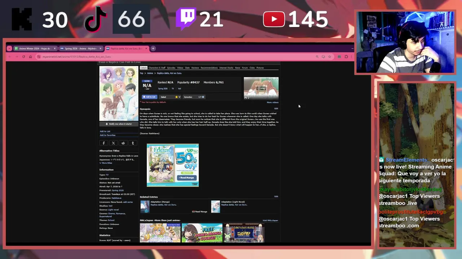Open More videos link
This screenshot has height=259, width=462.
tap(273, 103)
